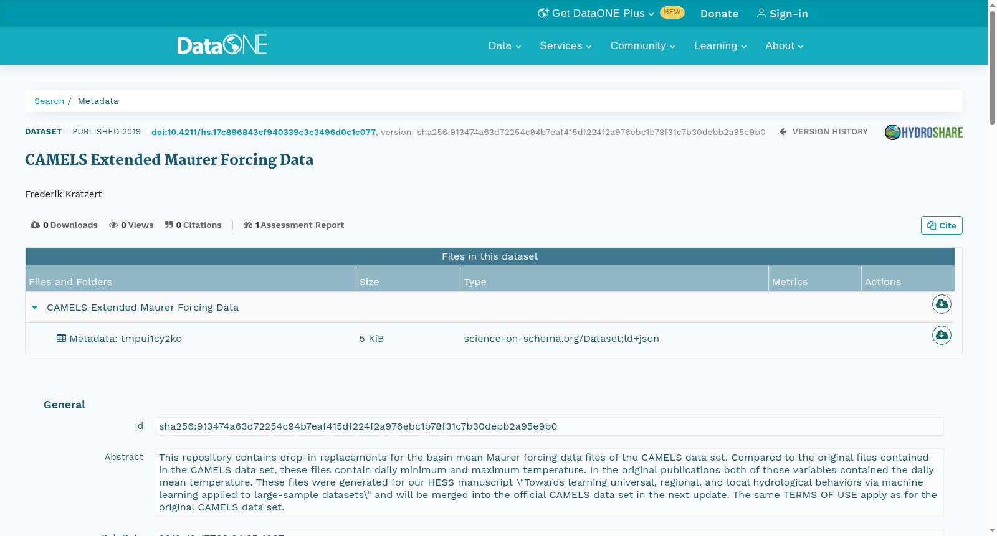Expand the Learning navigation menu

[720, 45]
